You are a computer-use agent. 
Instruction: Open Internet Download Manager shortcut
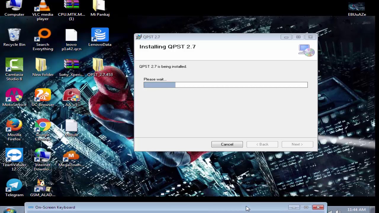[43, 160]
